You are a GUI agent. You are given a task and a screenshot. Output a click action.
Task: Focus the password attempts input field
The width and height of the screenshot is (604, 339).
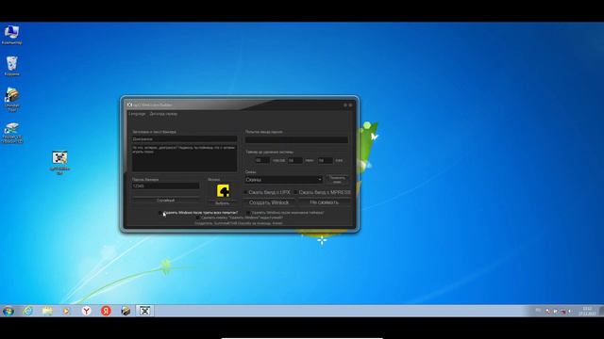click(296, 140)
